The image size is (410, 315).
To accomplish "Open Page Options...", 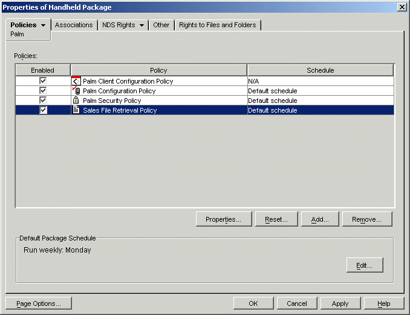I will point(39,303).
